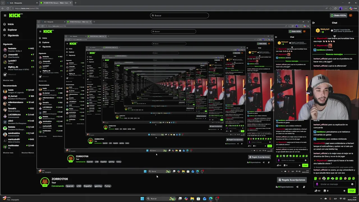Click the purple microphone icon in chat input
359x202 pixels.
(317, 184)
